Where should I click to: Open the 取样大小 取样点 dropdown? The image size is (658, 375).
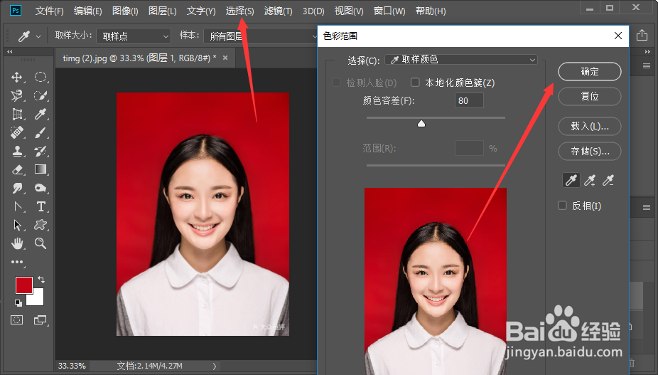[134, 36]
